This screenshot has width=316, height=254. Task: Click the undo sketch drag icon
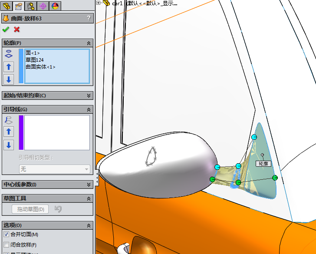[x=58, y=209]
